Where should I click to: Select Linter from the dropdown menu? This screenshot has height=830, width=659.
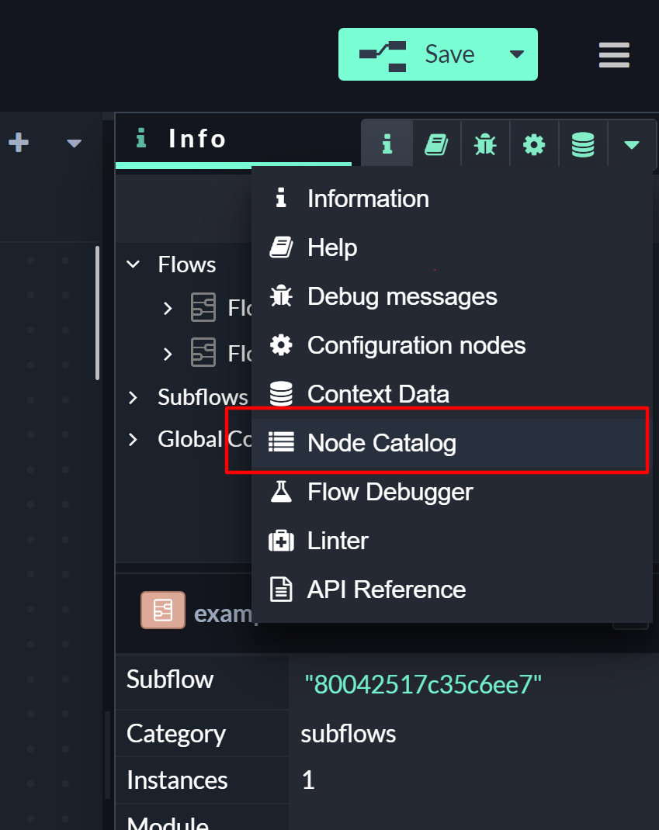pyautogui.click(x=338, y=541)
